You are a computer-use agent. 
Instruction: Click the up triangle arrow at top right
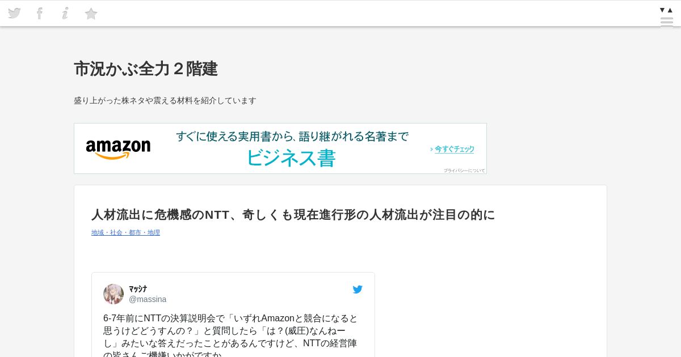670,10
